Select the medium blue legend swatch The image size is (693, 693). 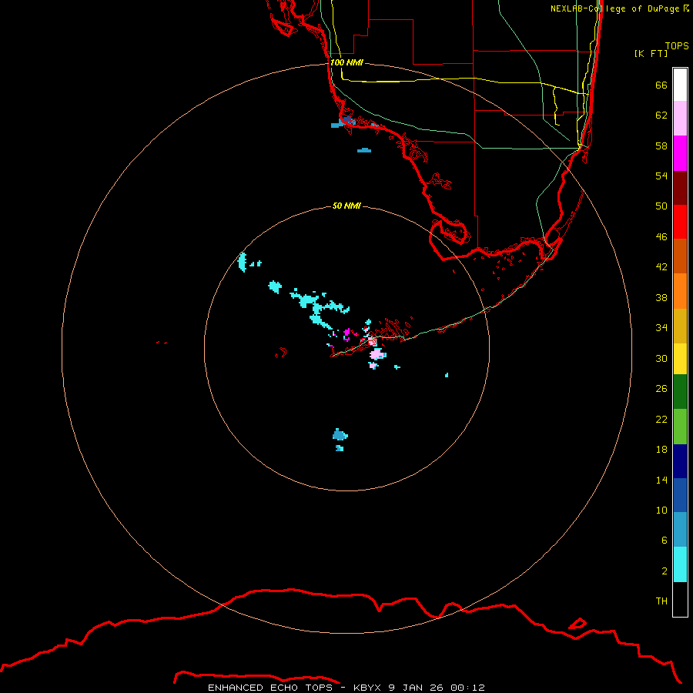pyautogui.click(x=680, y=495)
